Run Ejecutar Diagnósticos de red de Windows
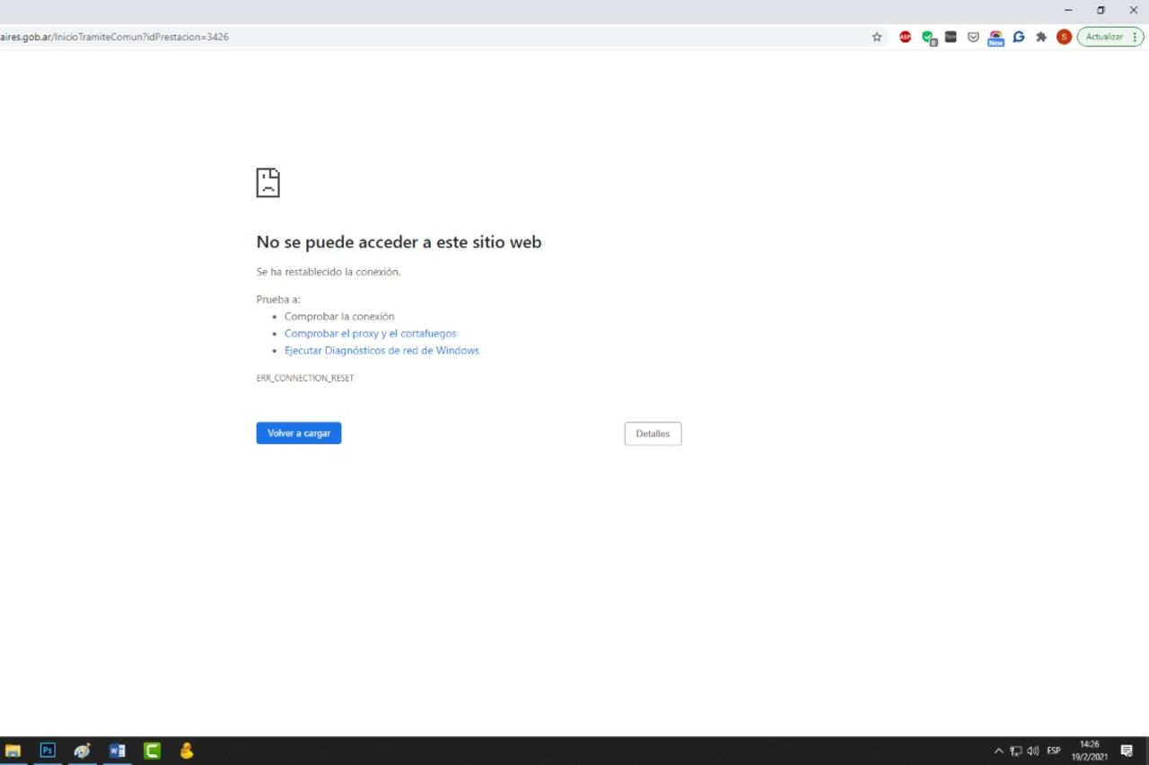 (382, 351)
